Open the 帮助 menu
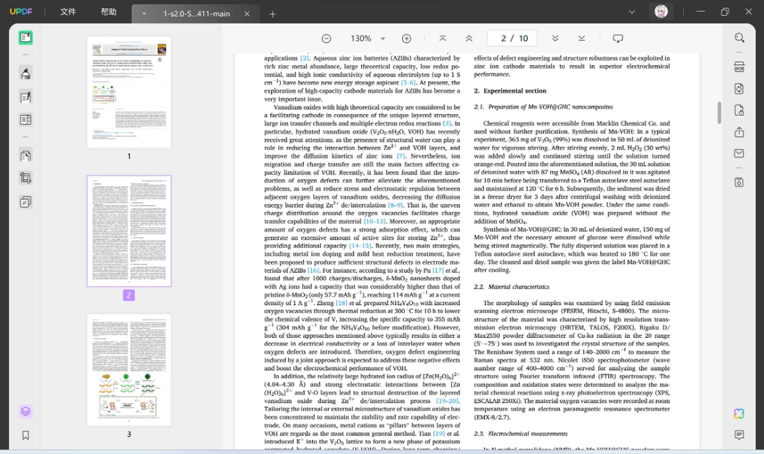The image size is (764, 454). click(109, 12)
